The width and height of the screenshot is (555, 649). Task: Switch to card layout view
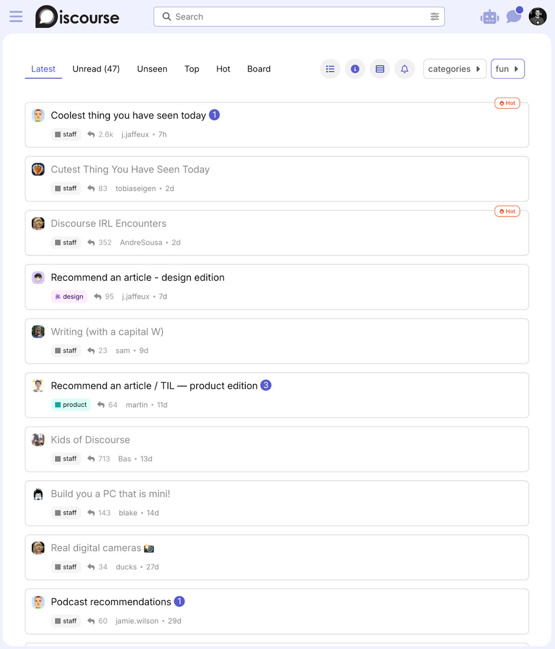point(380,69)
